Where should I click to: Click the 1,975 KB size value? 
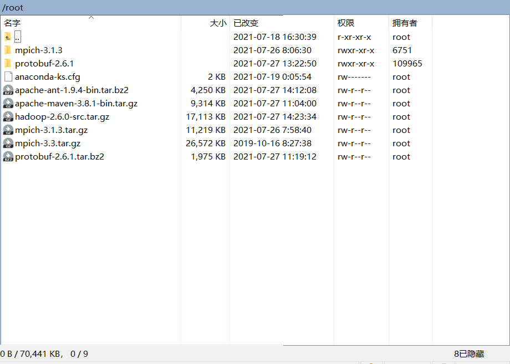pos(208,157)
